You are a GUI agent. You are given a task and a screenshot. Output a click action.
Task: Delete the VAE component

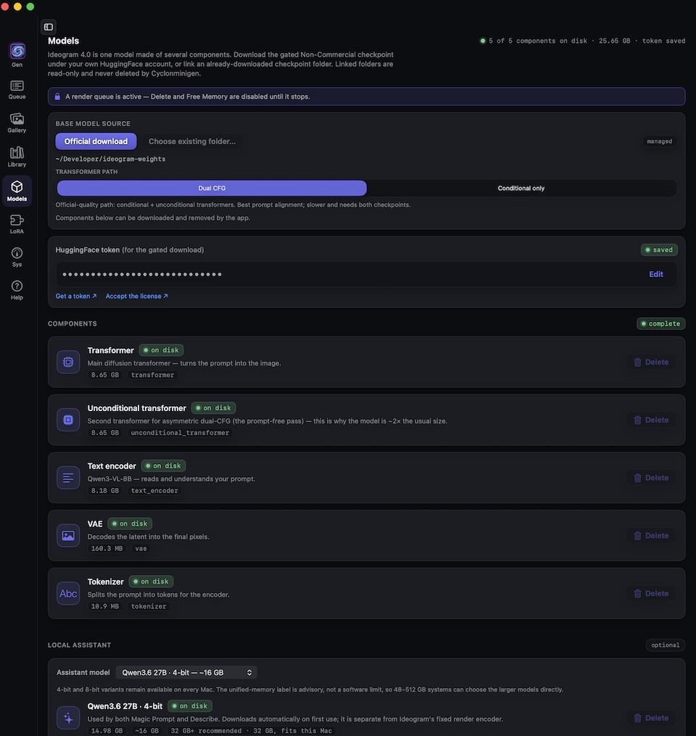[651, 536]
